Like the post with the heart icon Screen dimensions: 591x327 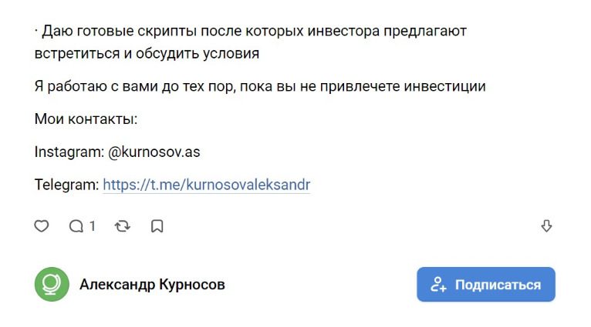[42, 226]
